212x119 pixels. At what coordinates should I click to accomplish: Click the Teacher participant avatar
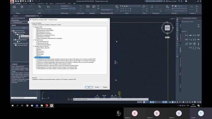click(201, 113)
